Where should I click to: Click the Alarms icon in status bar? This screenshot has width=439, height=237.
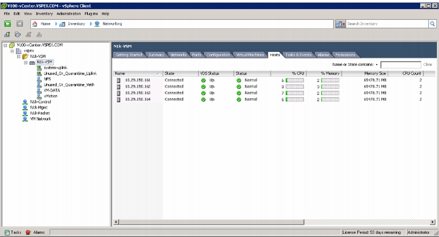[x=28, y=232]
